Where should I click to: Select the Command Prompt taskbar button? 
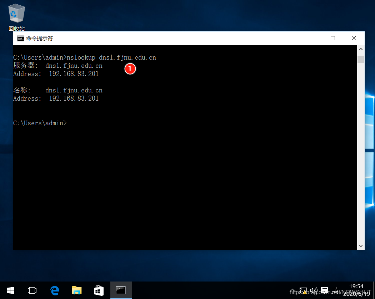[x=121, y=290]
